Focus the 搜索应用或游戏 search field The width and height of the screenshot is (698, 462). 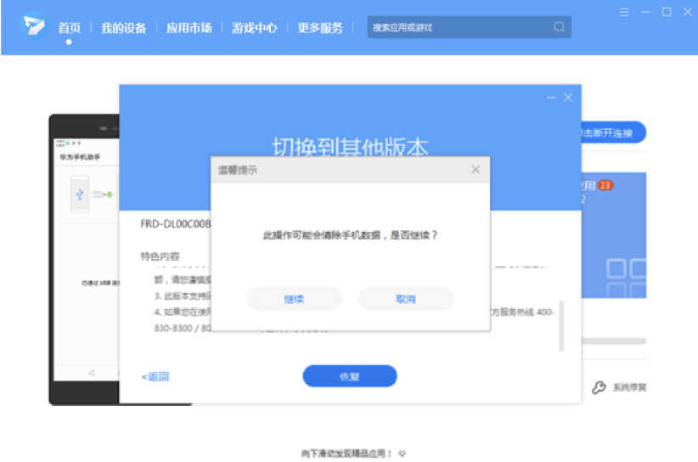click(x=469, y=27)
